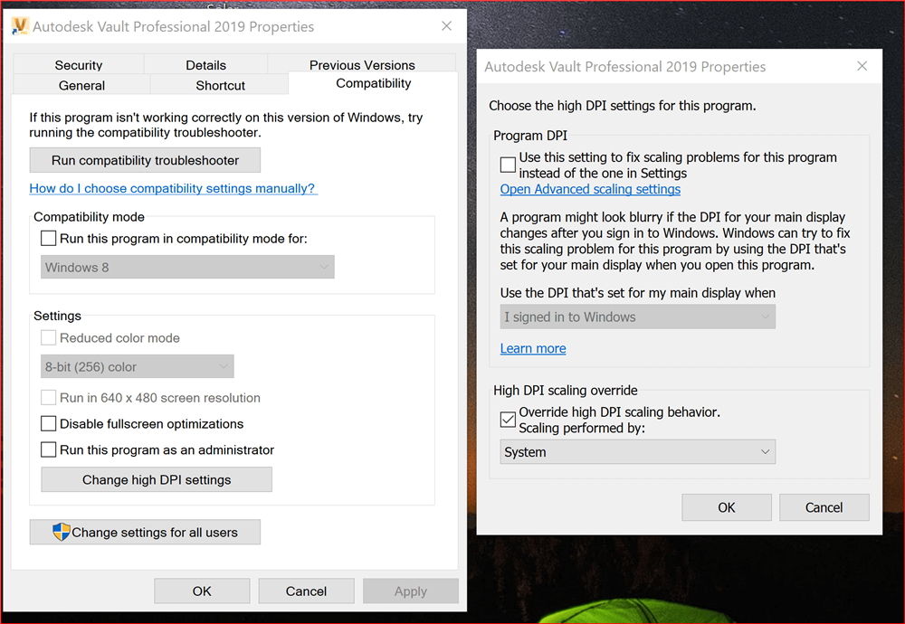This screenshot has width=905, height=624.
Task: Click 'Use the DPI that's set for my main display when' text
Action: click(x=638, y=292)
